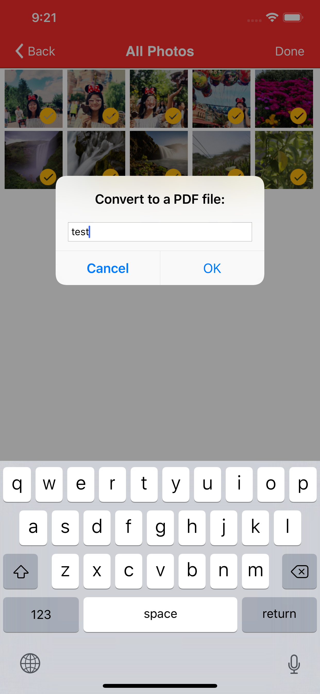Focus the PDF filename text field

160,232
